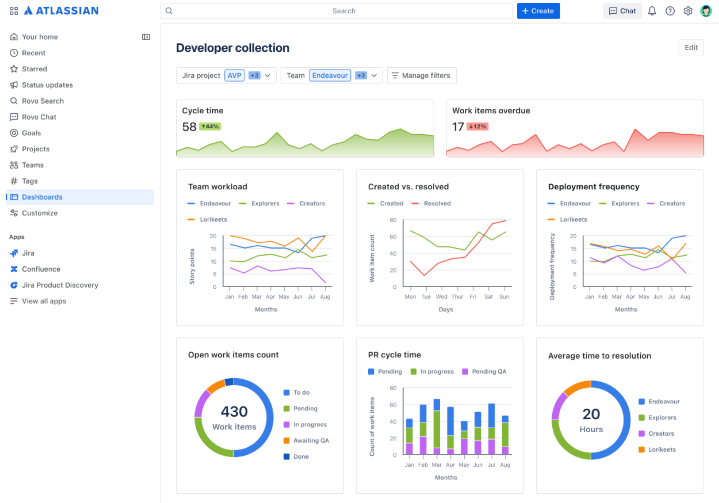Open the notifications bell

pyautogui.click(x=652, y=10)
